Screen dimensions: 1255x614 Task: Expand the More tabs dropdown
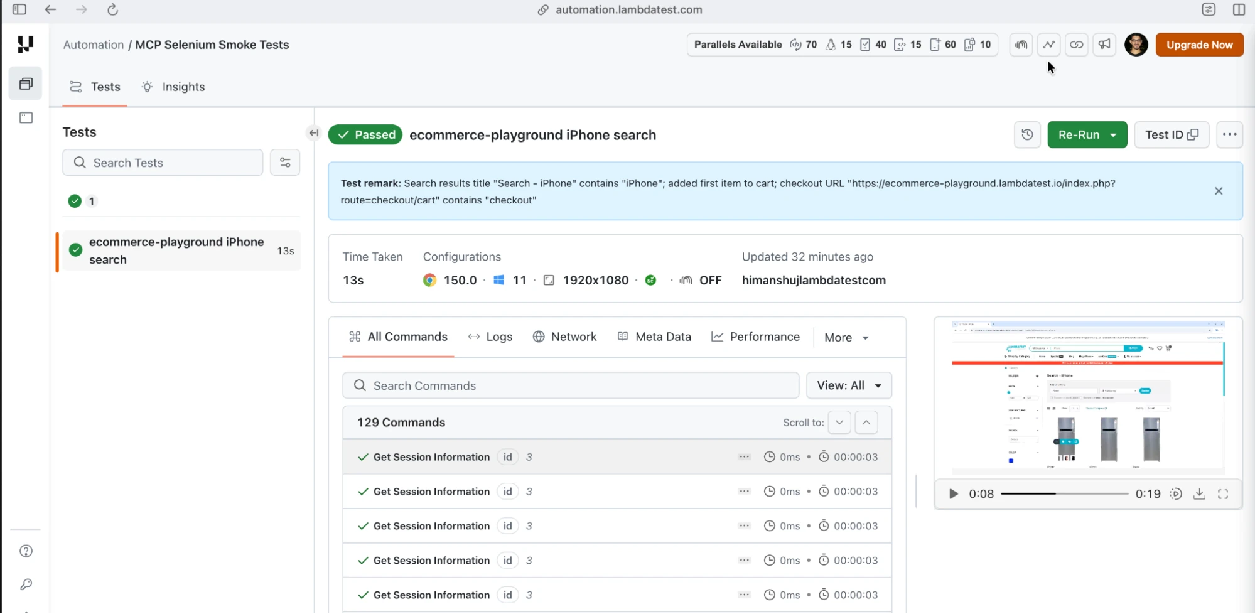(x=846, y=338)
